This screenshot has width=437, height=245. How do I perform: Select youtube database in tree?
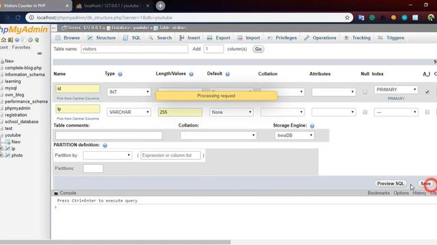click(x=13, y=135)
